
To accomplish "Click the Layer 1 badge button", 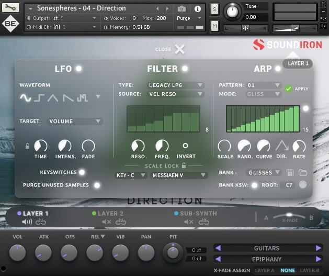I will [298, 63].
